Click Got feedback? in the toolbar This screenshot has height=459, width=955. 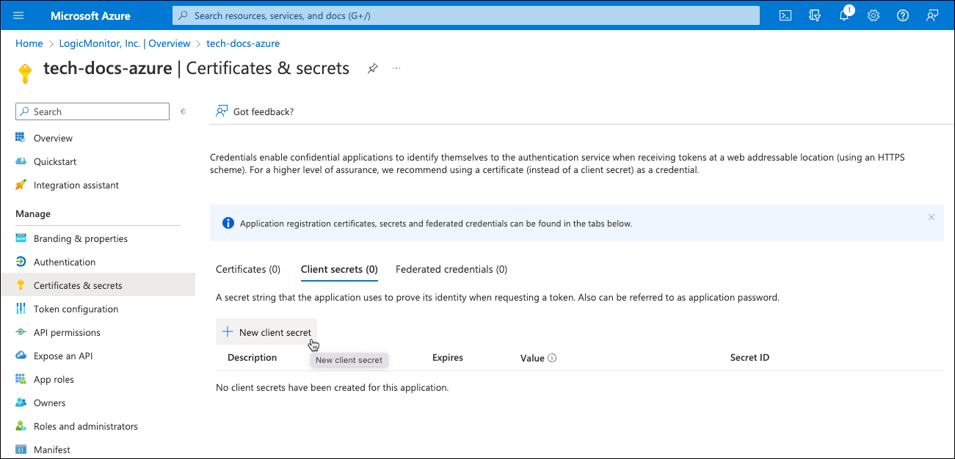(x=255, y=111)
